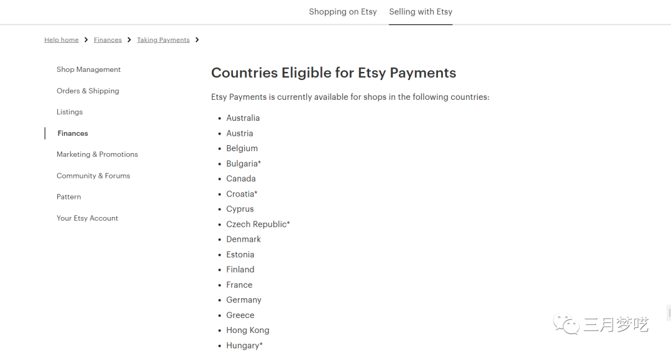The image size is (671, 354).
Task: Go to the Help home breadcrumb link
Action: point(62,40)
